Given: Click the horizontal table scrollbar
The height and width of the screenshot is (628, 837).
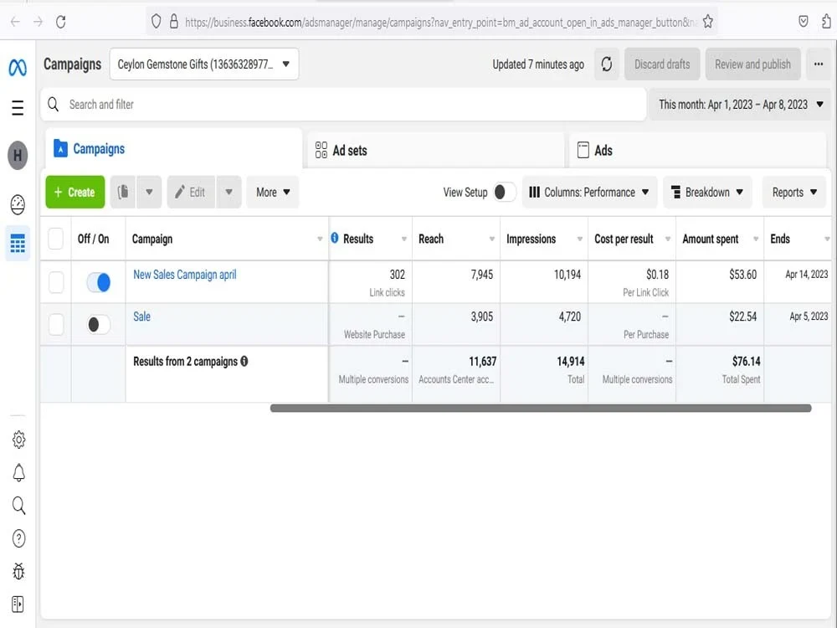Looking at the screenshot, I should click(x=540, y=408).
